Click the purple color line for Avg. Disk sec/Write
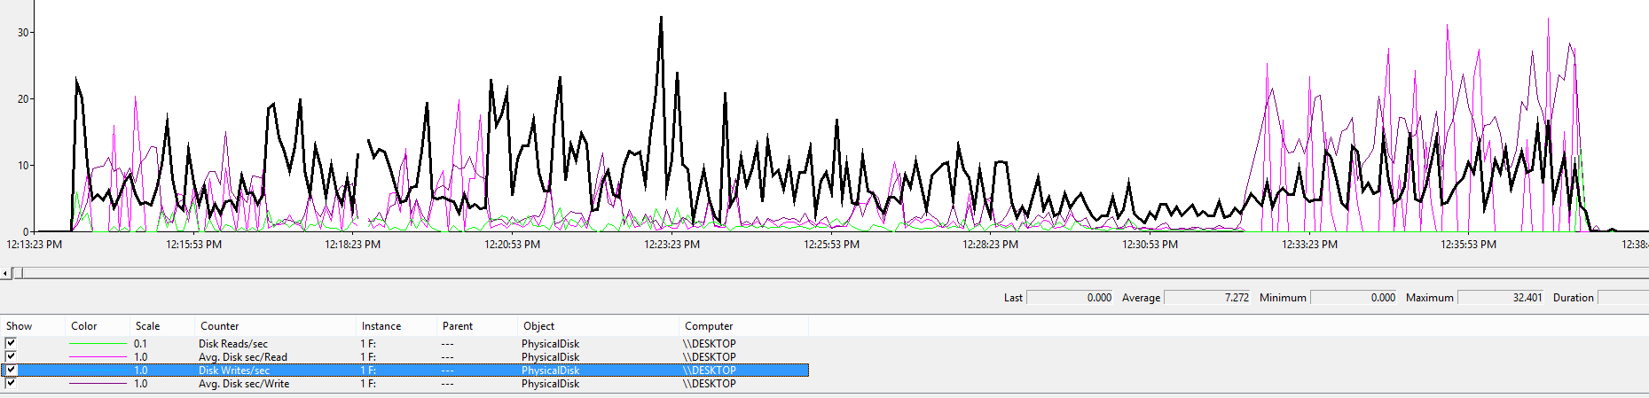 (x=98, y=384)
